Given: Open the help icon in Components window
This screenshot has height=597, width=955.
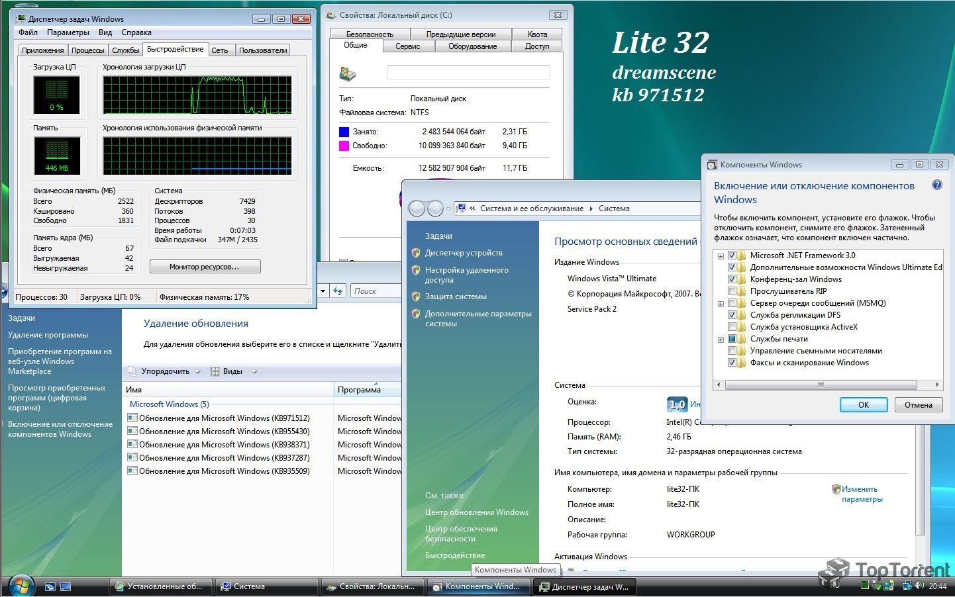Looking at the screenshot, I should pos(937,185).
